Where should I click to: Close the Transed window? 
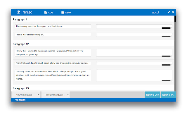173,12
